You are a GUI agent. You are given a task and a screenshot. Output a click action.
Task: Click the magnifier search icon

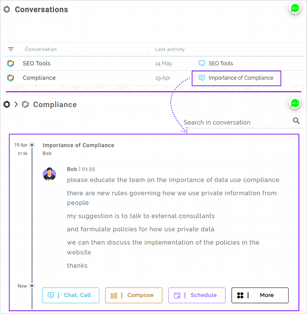click(x=296, y=121)
